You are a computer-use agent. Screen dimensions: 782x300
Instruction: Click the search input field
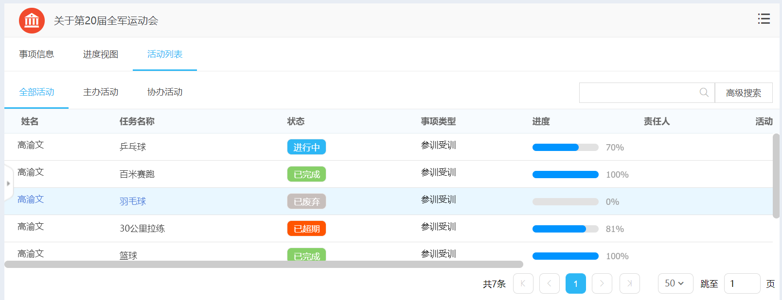(637, 93)
